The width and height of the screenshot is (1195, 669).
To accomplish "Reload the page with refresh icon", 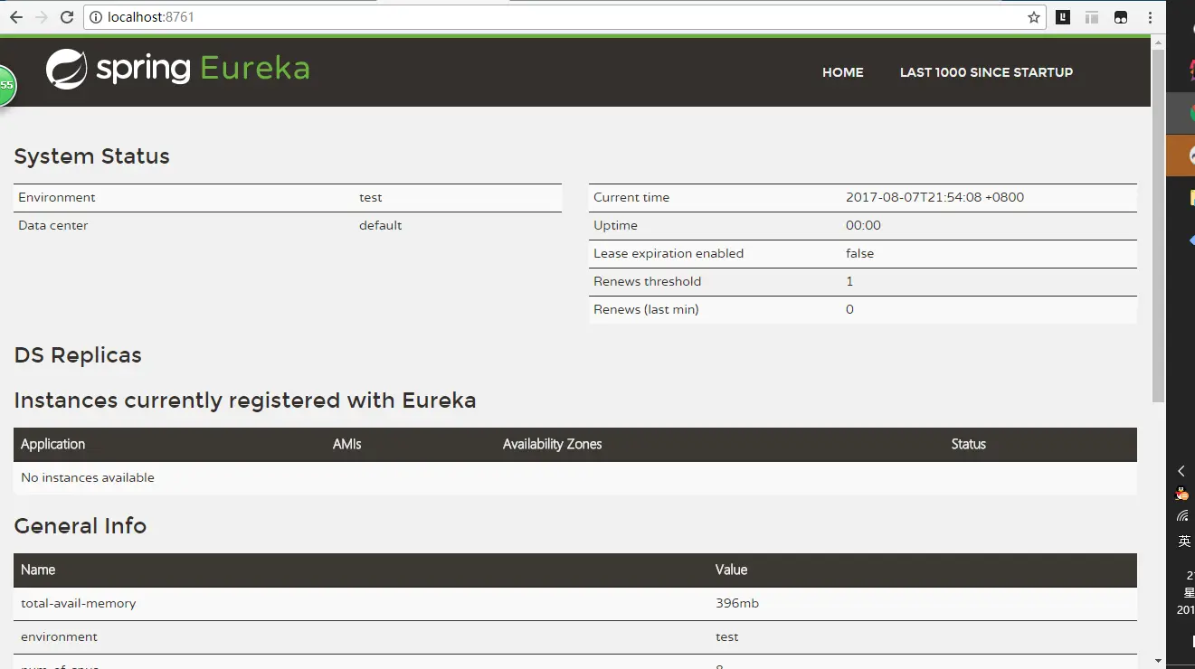I will [x=67, y=17].
